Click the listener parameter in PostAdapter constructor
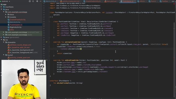The height and width of the screenshot is (99, 176). click(109, 12)
